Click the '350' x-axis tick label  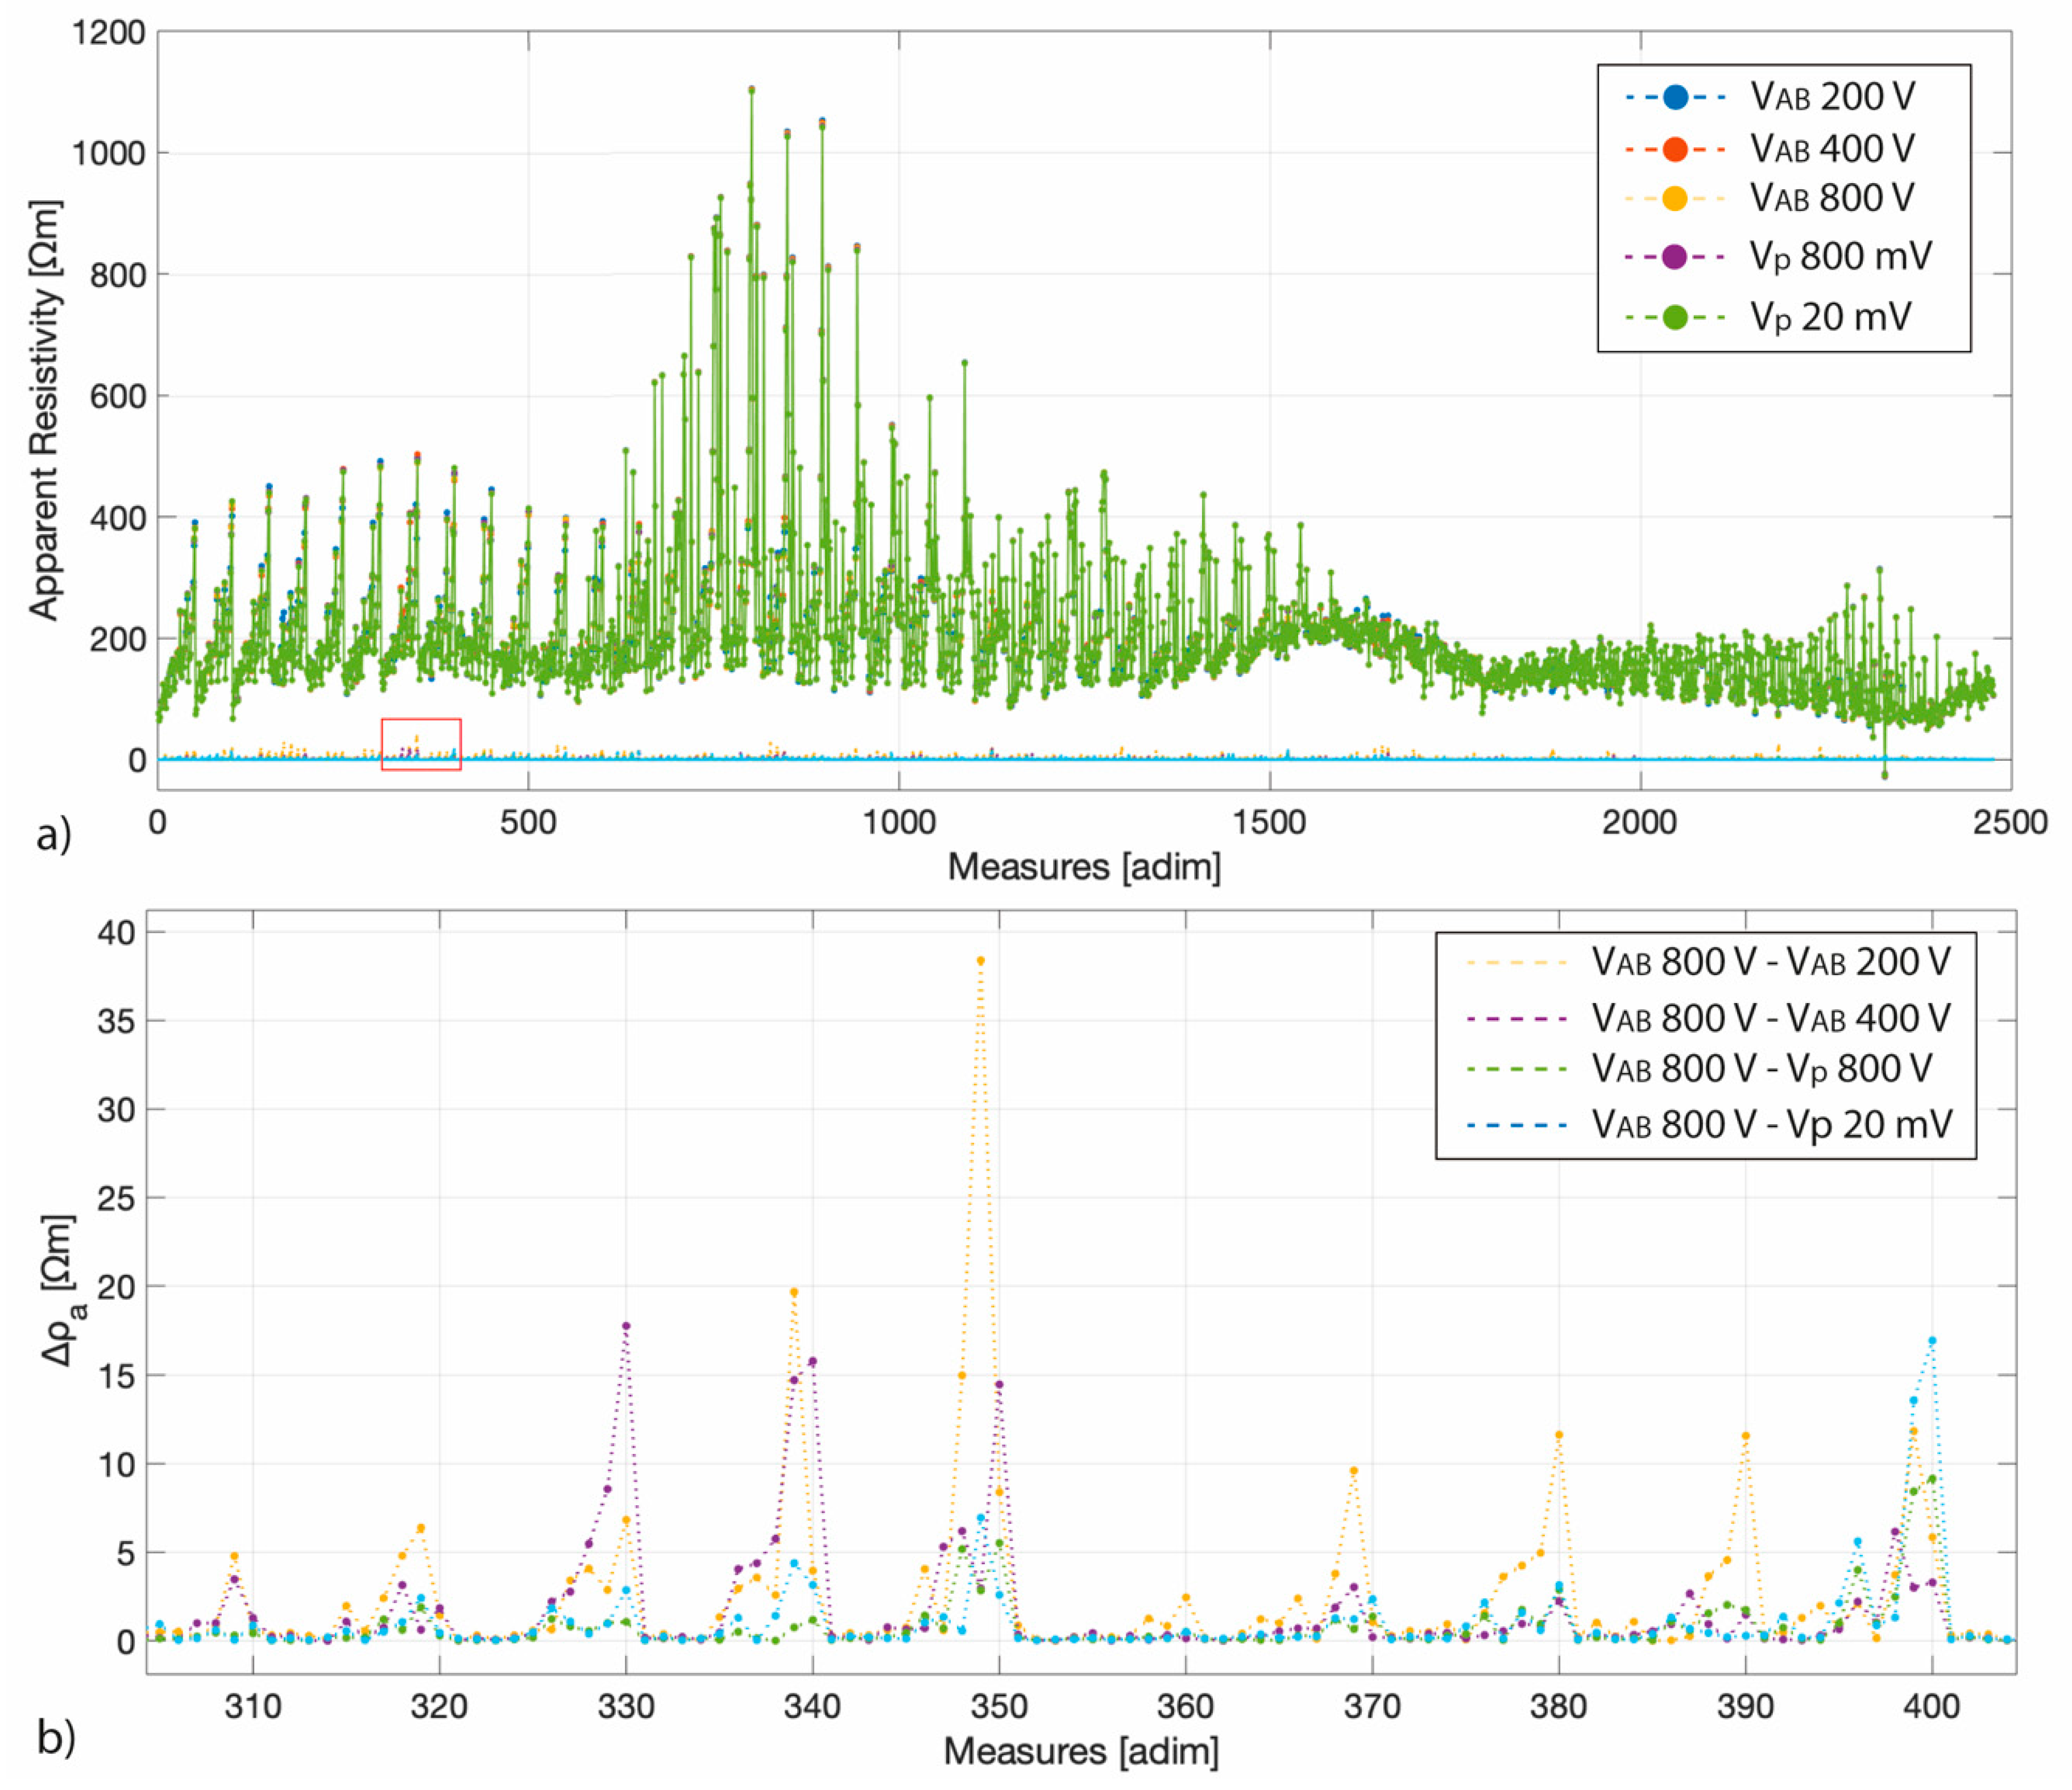click(x=999, y=1706)
